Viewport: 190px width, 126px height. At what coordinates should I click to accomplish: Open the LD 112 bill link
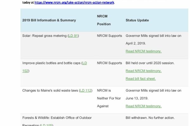[85, 90]
